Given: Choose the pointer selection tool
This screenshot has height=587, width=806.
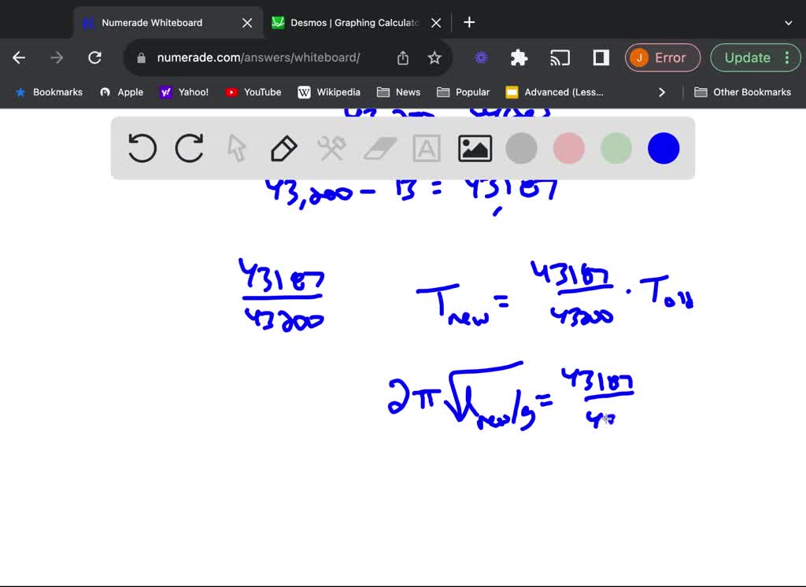Looking at the screenshot, I should pyautogui.click(x=236, y=149).
